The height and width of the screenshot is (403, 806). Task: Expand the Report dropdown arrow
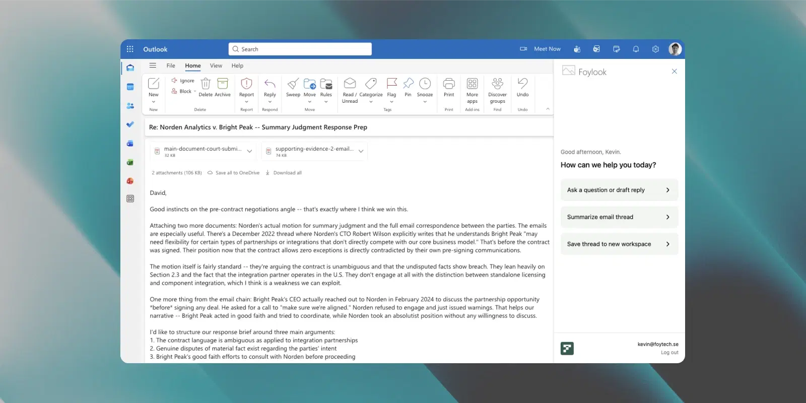(246, 102)
